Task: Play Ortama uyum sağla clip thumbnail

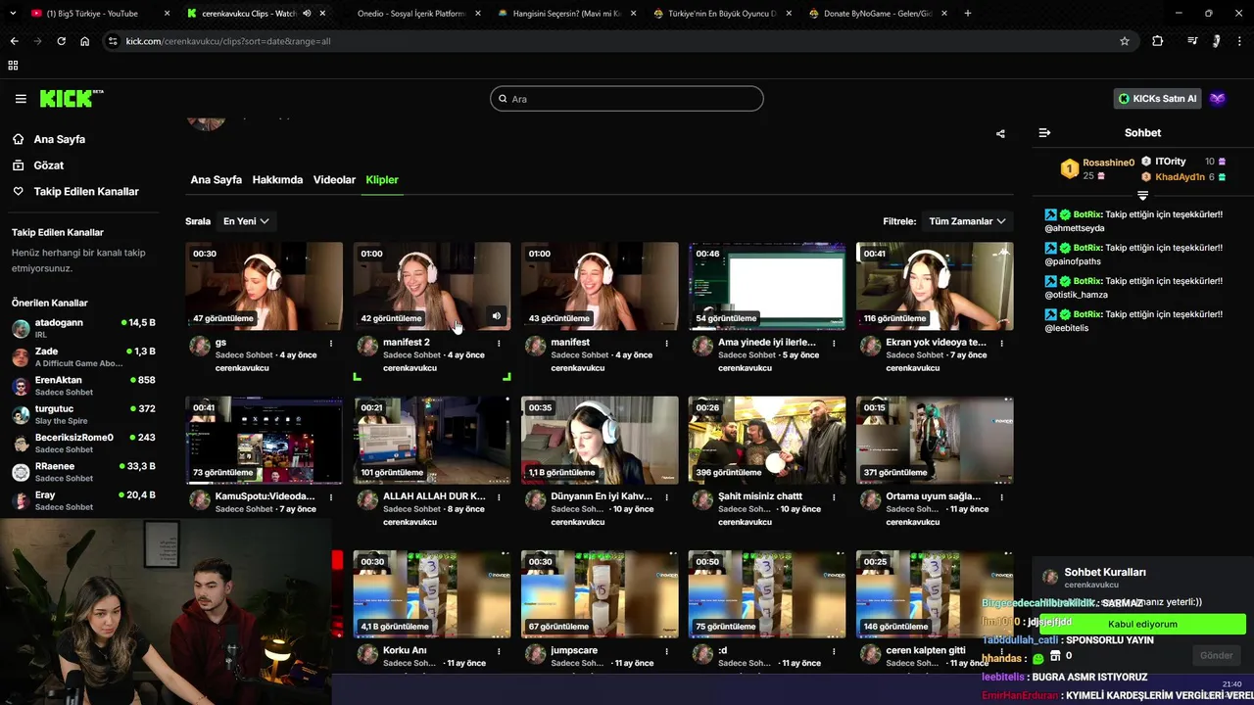Action: coord(935,440)
